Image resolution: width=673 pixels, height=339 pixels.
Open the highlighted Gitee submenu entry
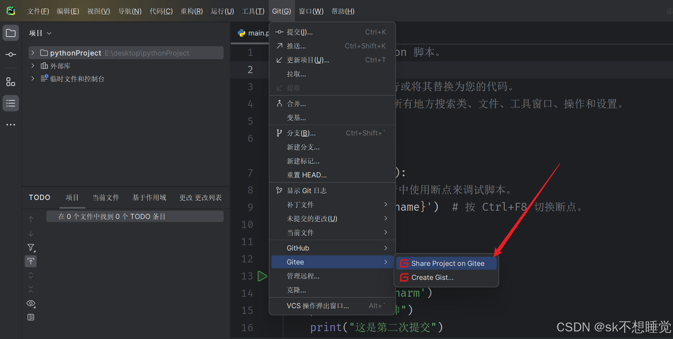[x=332, y=262]
